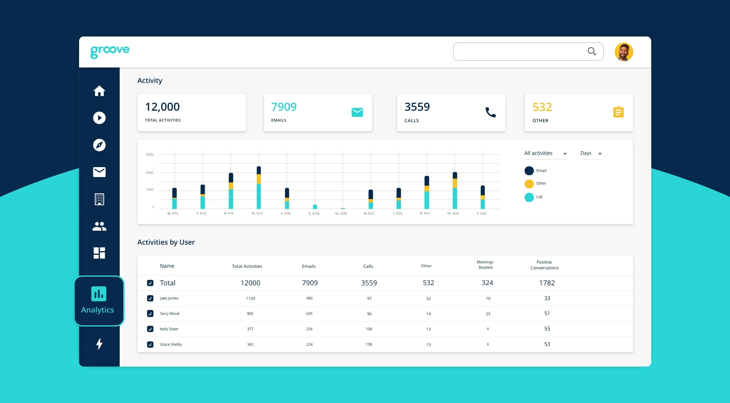Select the Home icon in the sidebar
The width and height of the screenshot is (730, 403).
pyautogui.click(x=99, y=91)
